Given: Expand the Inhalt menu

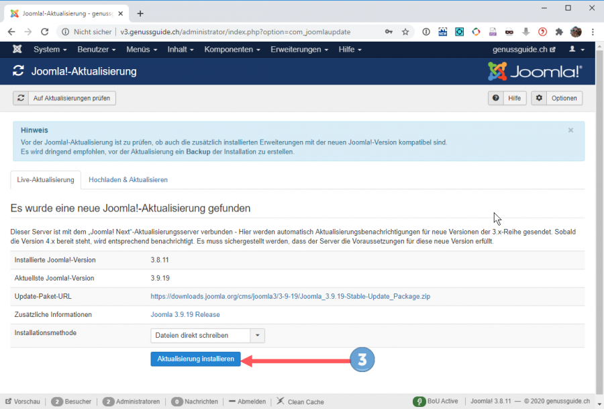Looking at the screenshot, I should (181, 49).
